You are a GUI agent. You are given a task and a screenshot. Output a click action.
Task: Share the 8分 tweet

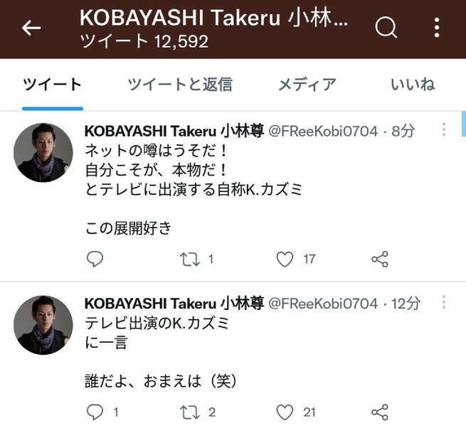click(x=380, y=260)
